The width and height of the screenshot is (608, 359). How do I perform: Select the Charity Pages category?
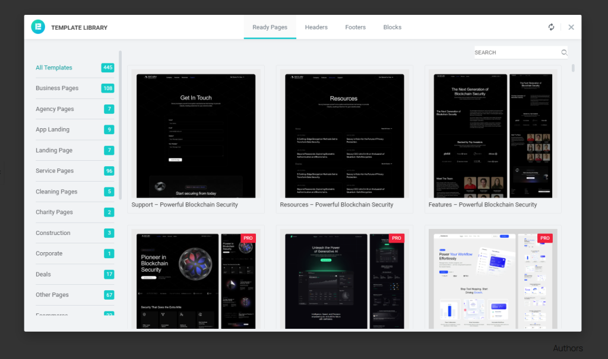pos(75,212)
